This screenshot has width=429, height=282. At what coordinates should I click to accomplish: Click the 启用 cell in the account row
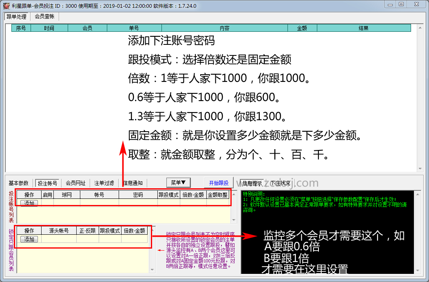47,203
